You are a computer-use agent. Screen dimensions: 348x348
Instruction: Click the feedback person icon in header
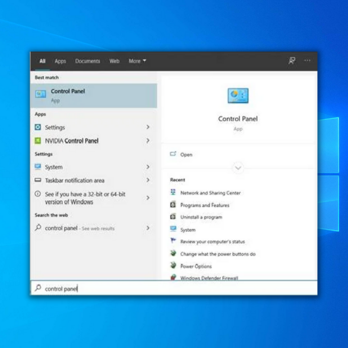pos(292,60)
